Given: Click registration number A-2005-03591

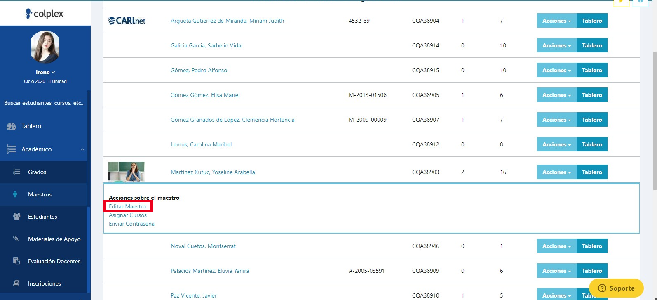Looking at the screenshot, I should (x=367, y=271).
